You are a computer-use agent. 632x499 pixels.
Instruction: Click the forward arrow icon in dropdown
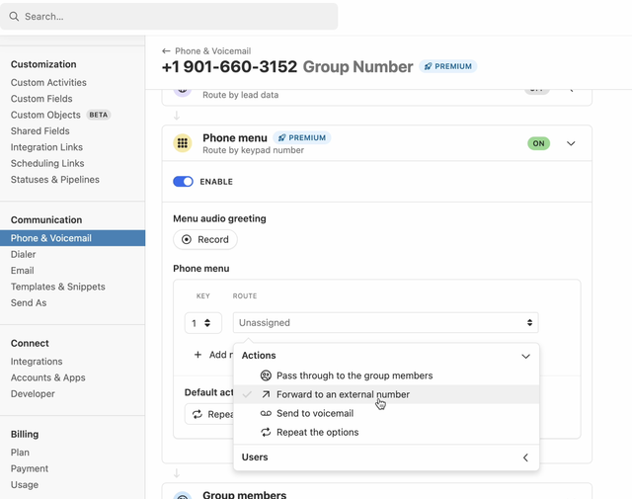click(266, 394)
